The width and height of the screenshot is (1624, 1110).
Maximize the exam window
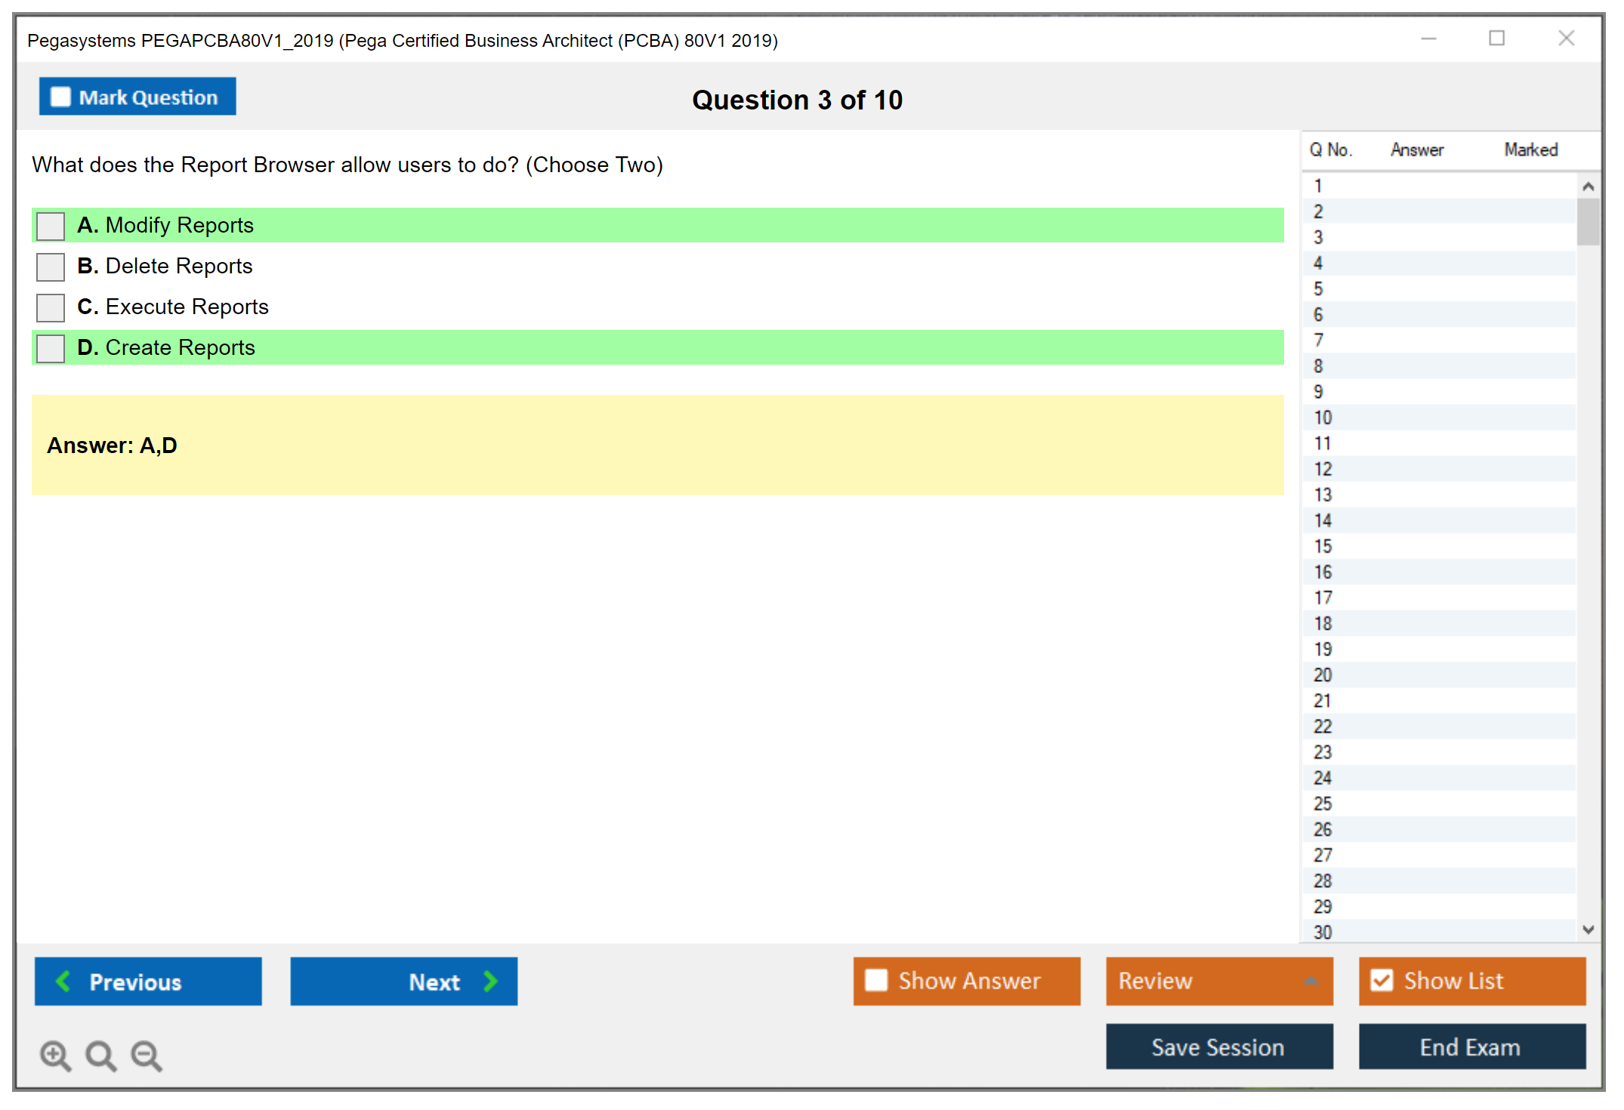pyautogui.click(x=1496, y=39)
